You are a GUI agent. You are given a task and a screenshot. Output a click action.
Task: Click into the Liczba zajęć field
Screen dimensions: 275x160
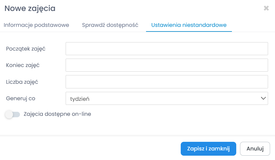tap(167, 82)
